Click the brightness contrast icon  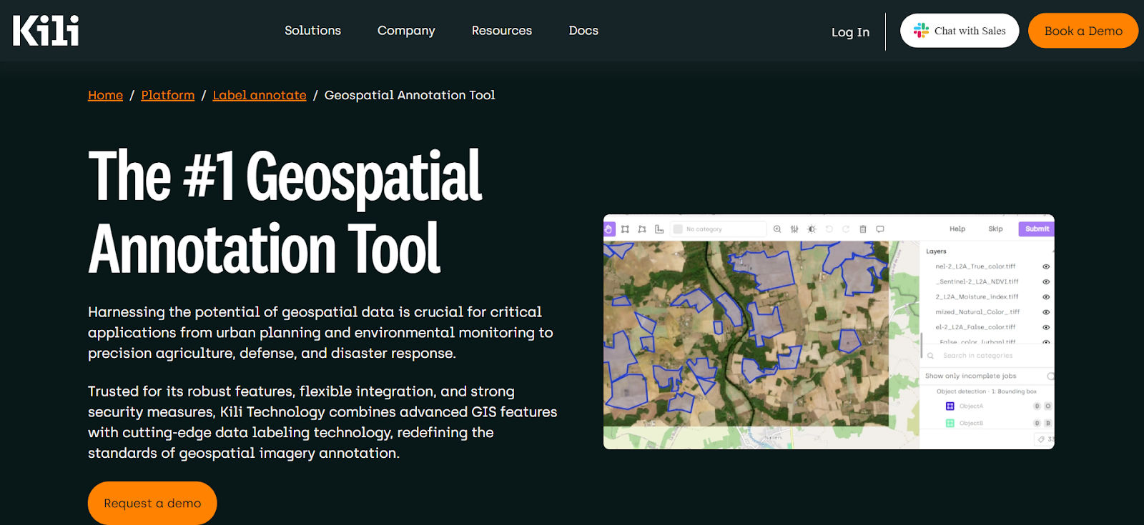tap(812, 229)
